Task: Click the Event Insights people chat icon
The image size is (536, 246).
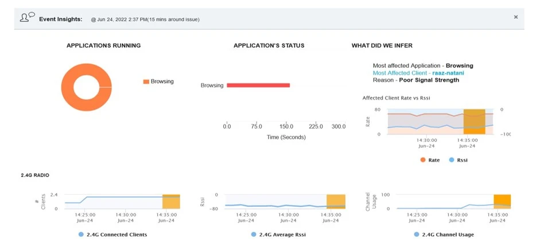Action: pyautogui.click(x=26, y=18)
